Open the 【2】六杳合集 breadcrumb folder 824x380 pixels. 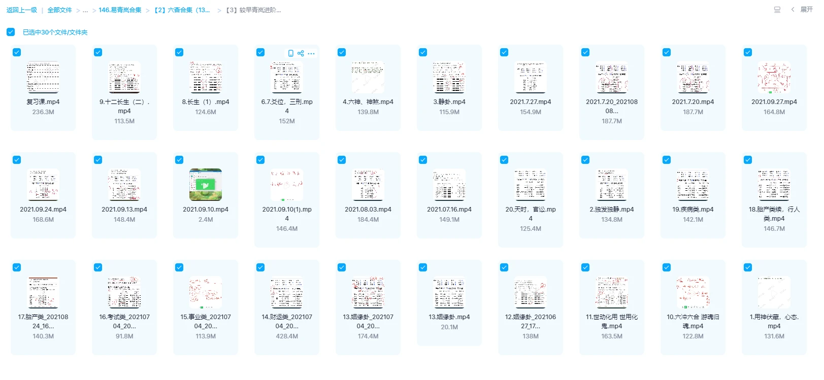pyautogui.click(x=182, y=10)
